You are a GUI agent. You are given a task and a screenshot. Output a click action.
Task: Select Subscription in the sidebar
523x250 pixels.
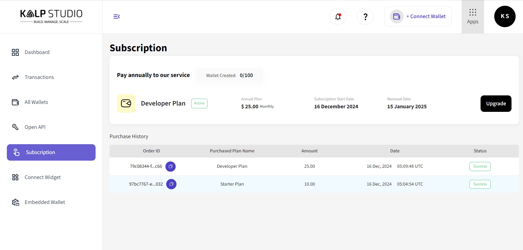click(51, 152)
